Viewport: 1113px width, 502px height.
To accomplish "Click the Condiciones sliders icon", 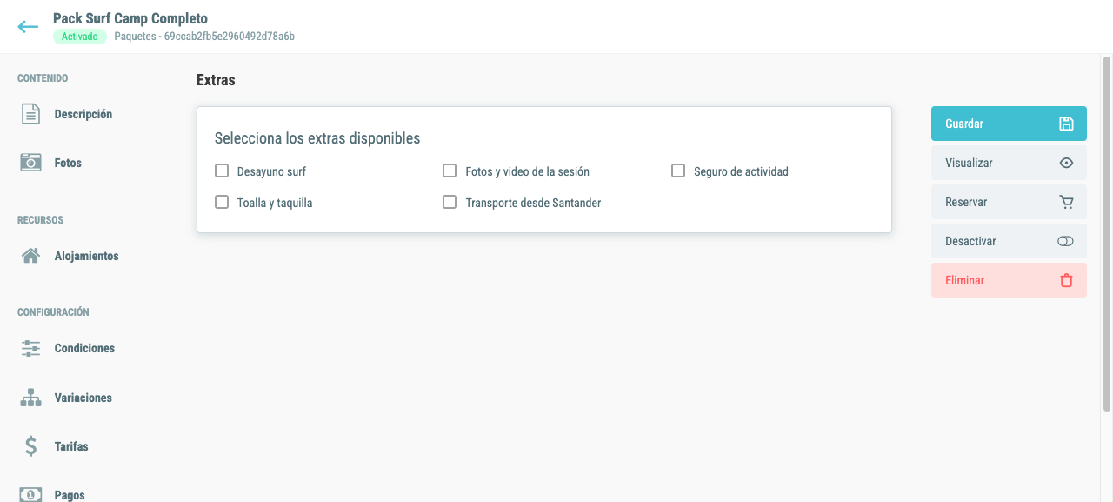I will (30, 348).
